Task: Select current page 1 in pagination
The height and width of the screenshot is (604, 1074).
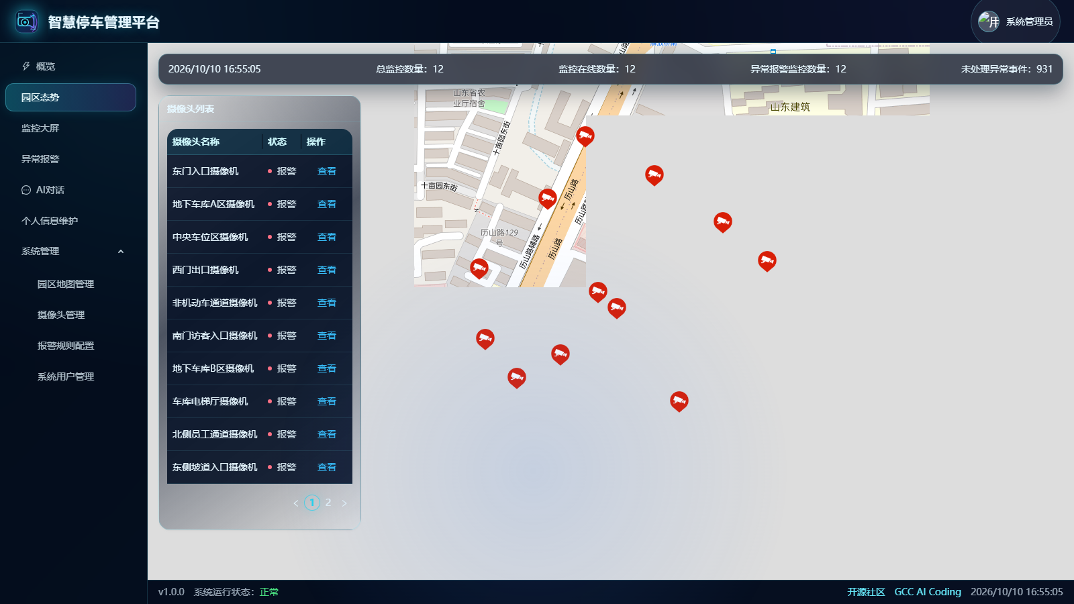Action: click(x=312, y=503)
